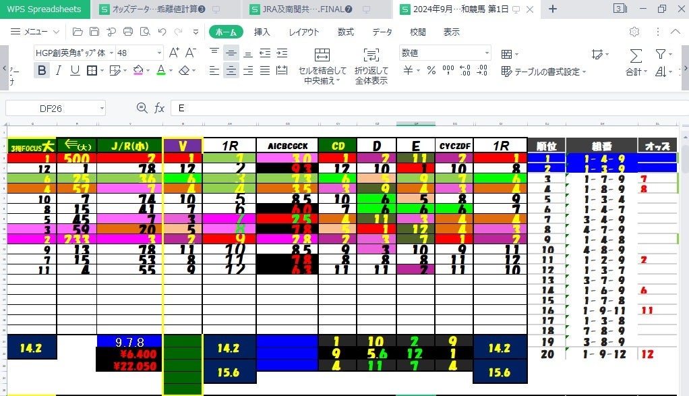Decrease indent icon

pos(265,53)
